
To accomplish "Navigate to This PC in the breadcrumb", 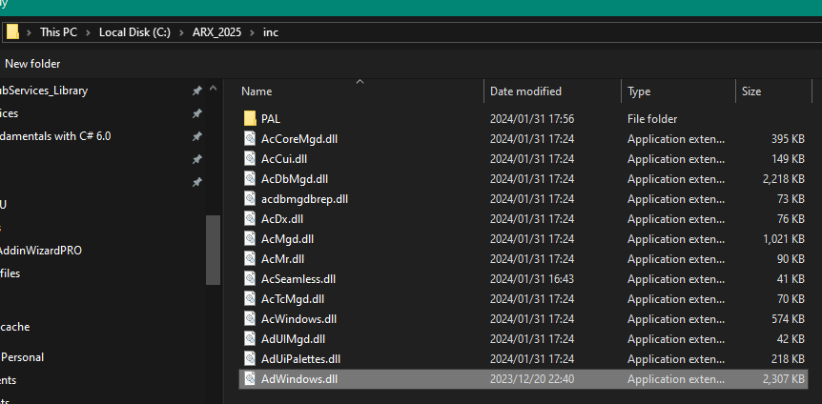I will (59, 32).
